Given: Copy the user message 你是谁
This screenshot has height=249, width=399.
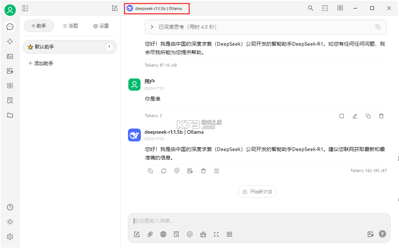Looking at the screenshot, I should click(368, 116).
